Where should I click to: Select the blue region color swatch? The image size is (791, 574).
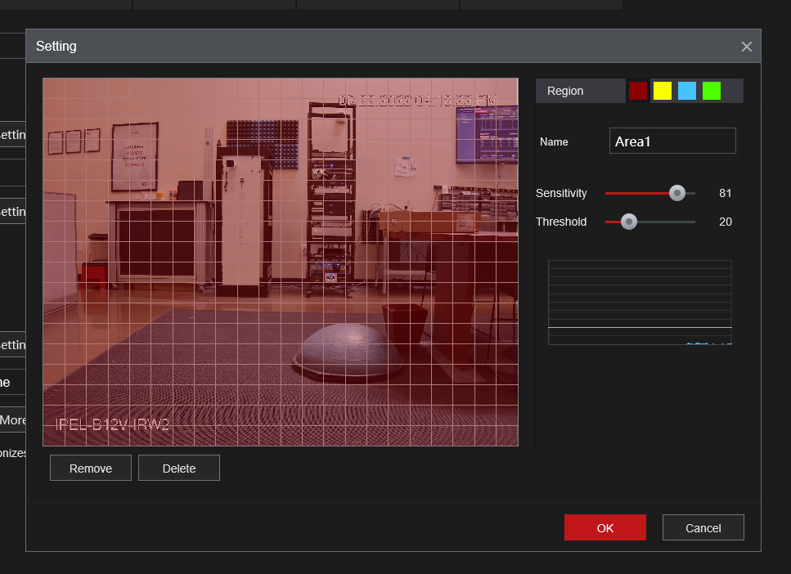pyautogui.click(x=687, y=91)
